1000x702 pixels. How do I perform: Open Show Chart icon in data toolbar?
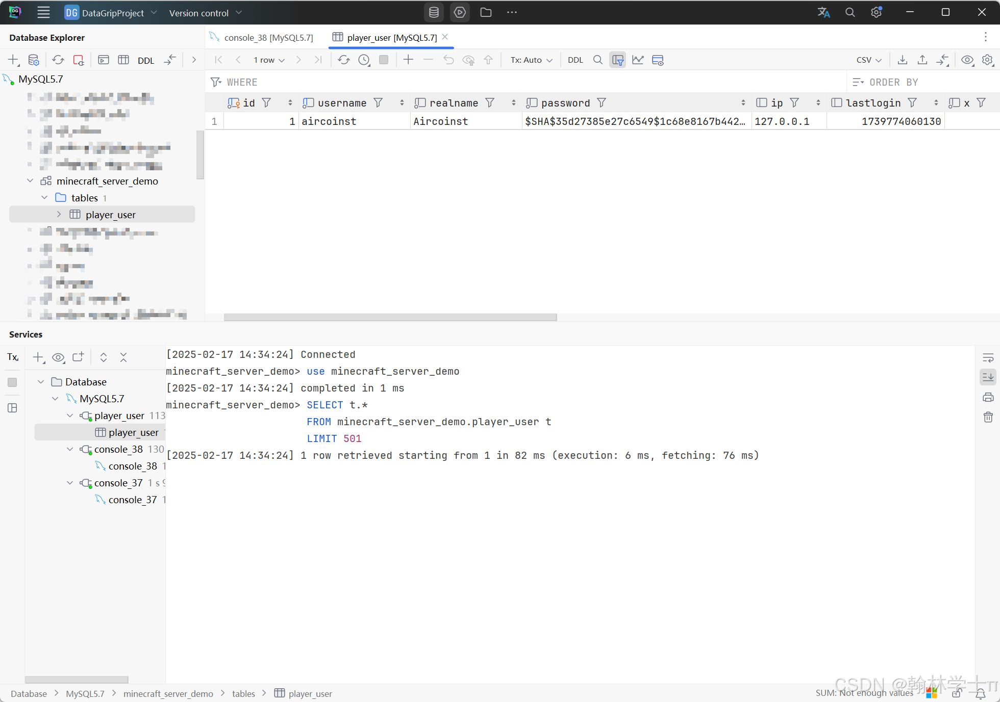click(x=638, y=60)
